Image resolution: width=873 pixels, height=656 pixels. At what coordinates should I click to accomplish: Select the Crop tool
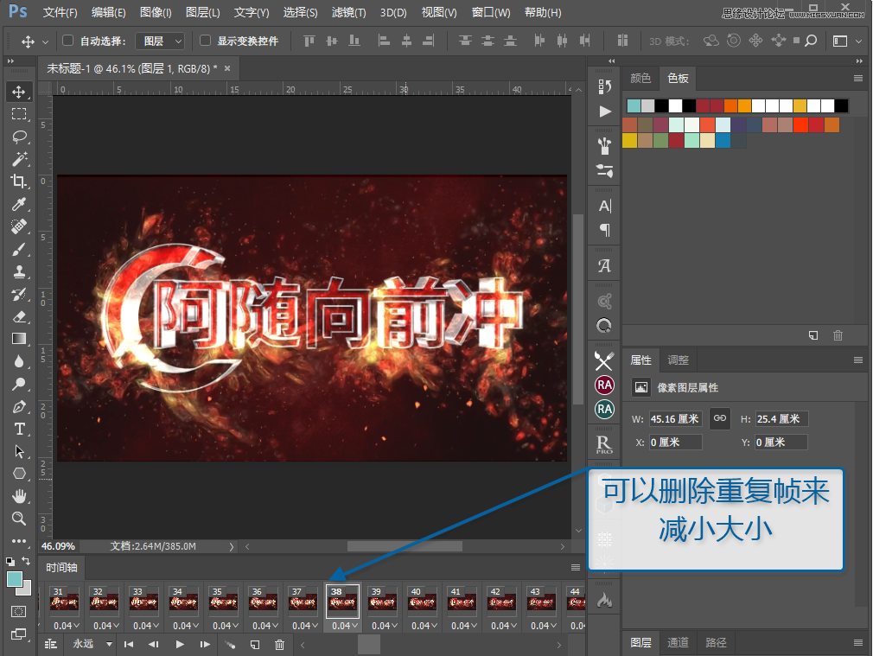19,182
